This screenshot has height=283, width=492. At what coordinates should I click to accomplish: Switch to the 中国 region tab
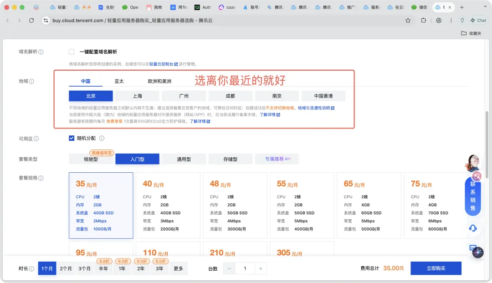click(x=86, y=81)
